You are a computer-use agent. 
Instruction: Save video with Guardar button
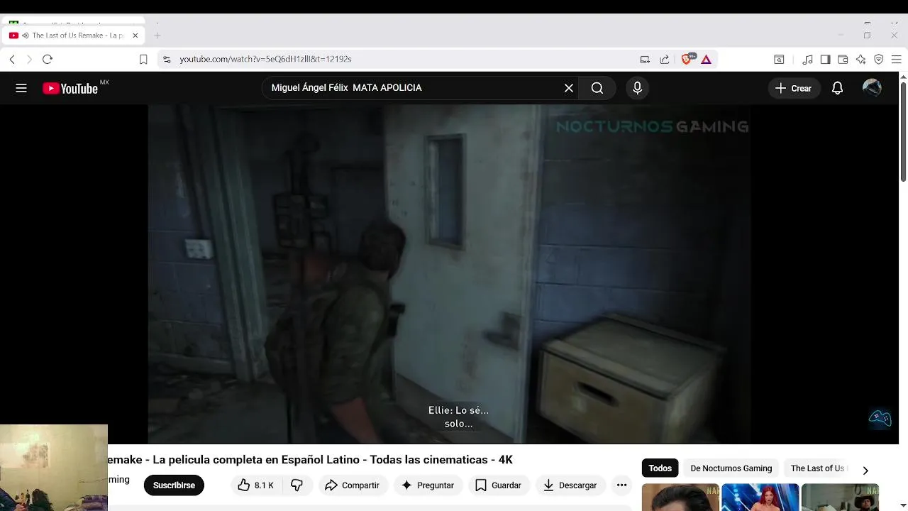pos(498,485)
